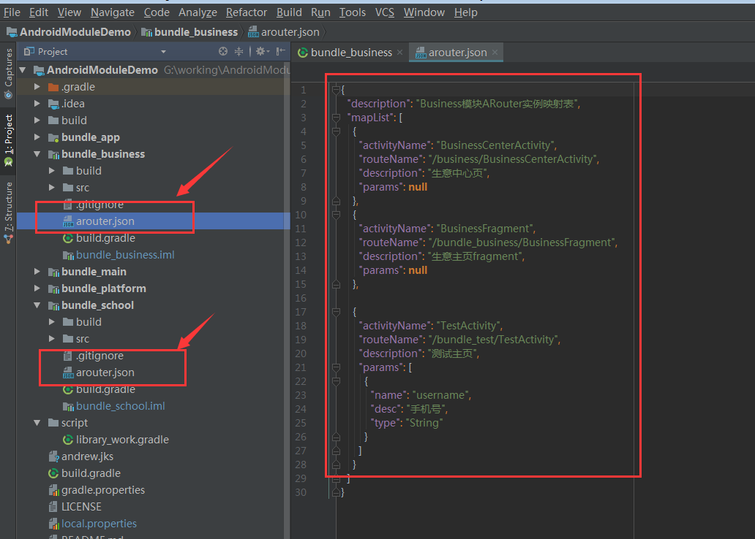This screenshot has height=539, width=755.
Task: Close the arouter.json tab
Action: [x=495, y=53]
